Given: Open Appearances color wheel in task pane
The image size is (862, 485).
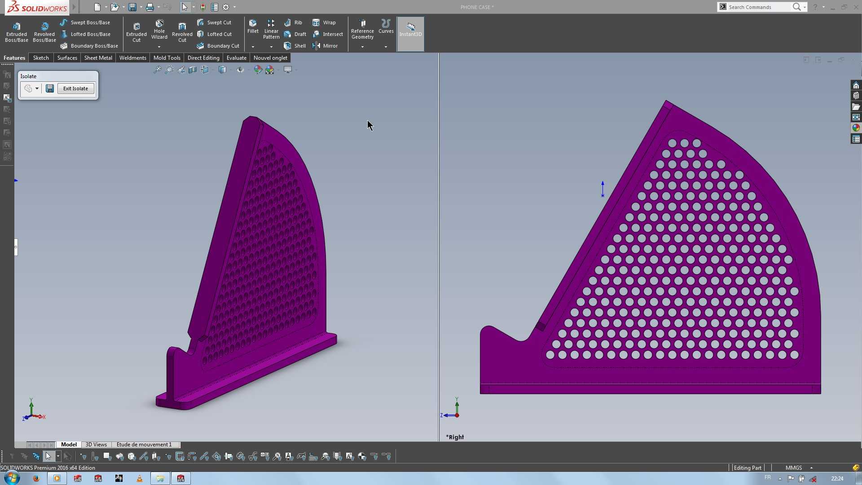Looking at the screenshot, I should (856, 128).
